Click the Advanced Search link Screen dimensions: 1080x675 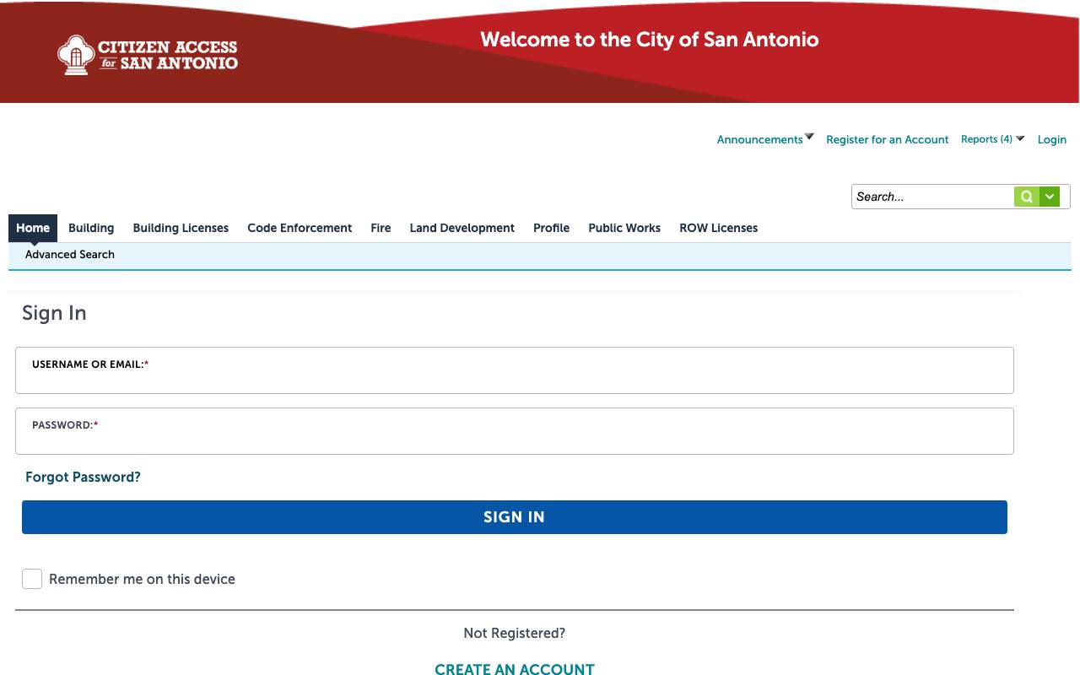[x=70, y=254]
